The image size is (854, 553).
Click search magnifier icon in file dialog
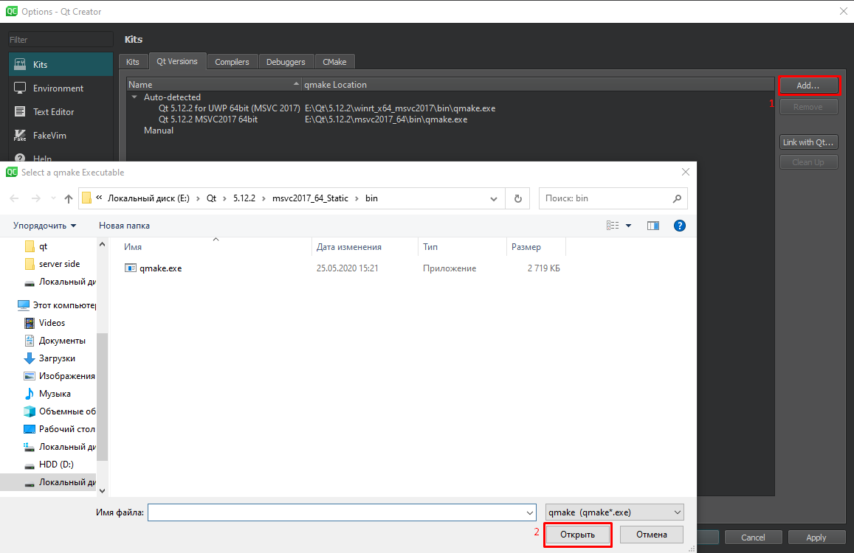click(x=677, y=198)
